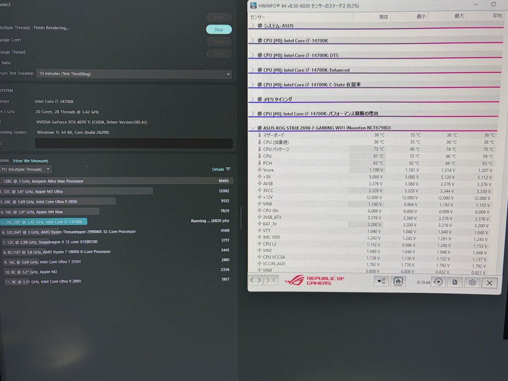
Task: Collapse ASUS ROG STRIX Z690-F GAMING WIFI group
Action: click(x=253, y=128)
